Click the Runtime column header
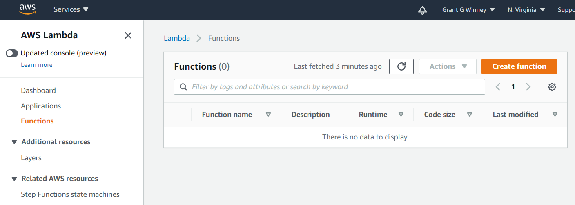This screenshot has height=205, width=575. point(373,115)
